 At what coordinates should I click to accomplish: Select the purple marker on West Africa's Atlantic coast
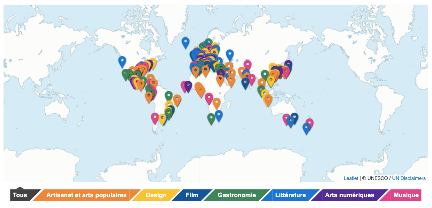click(188, 86)
